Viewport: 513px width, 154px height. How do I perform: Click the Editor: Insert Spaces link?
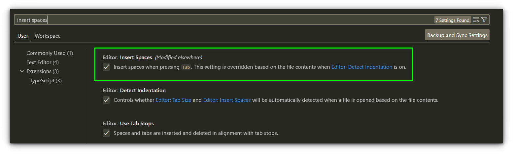tap(227, 100)
